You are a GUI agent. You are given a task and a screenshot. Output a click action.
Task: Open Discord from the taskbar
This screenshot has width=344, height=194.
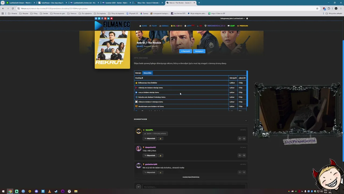click(x=36, y=191)
